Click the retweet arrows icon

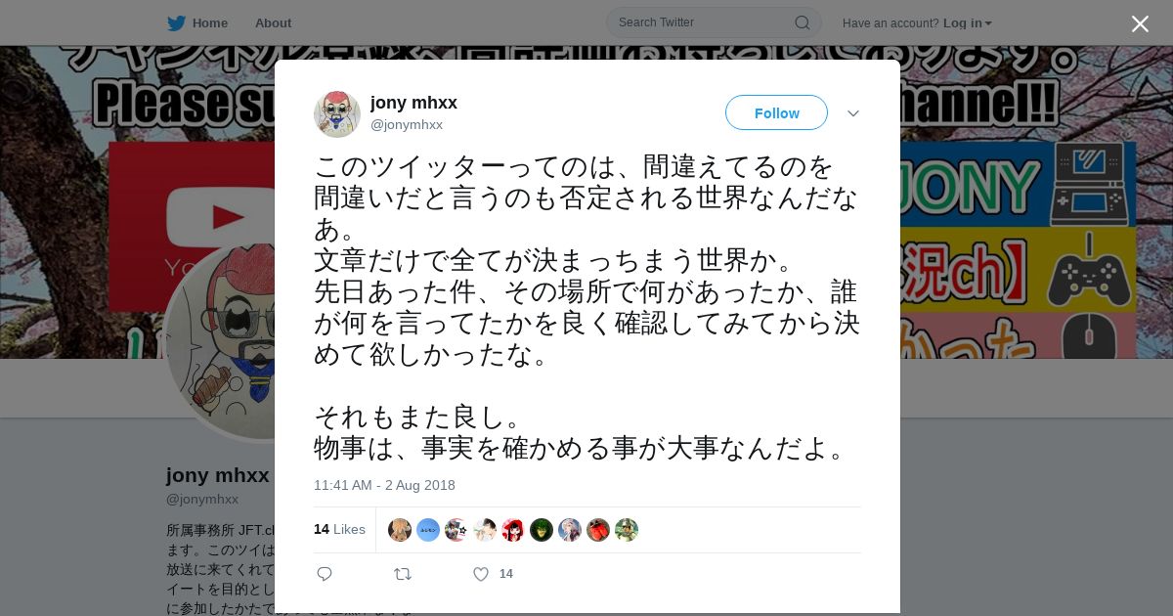tap(403, 574)
